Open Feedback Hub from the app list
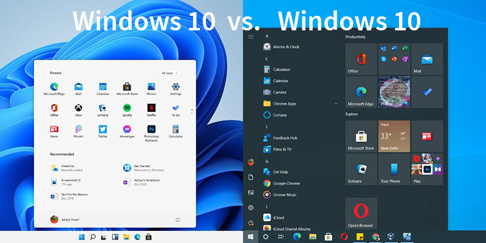486x243 pixels. 281,138
